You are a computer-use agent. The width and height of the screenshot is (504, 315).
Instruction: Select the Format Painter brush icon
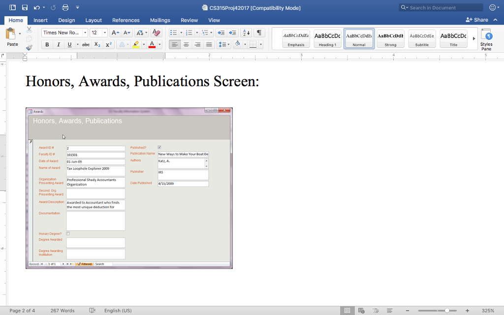[29, 48]
